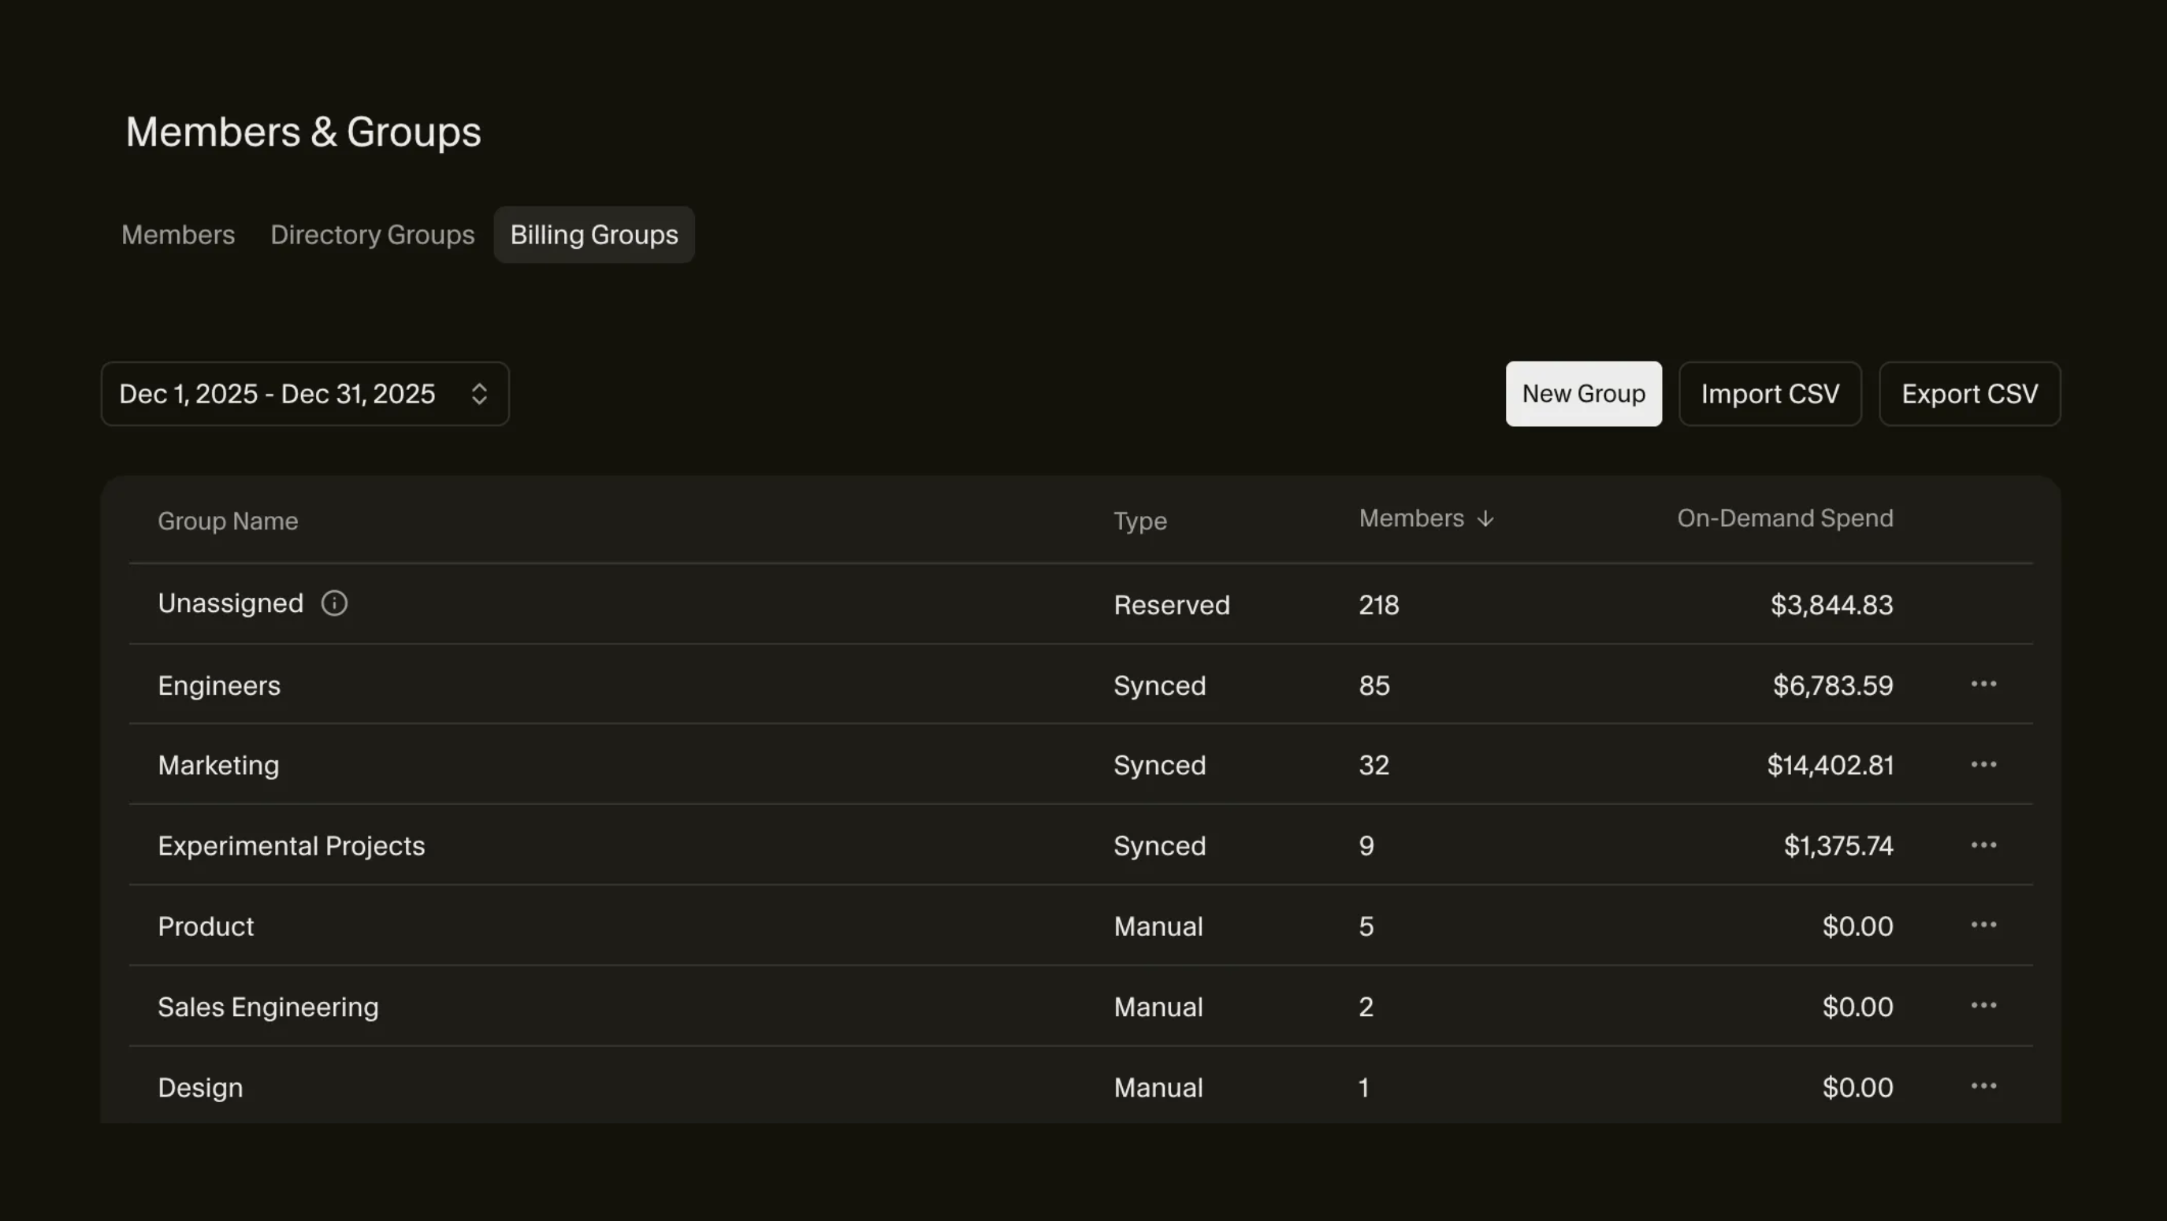Click the three dots on Design row

[x=1983, y=1086]
